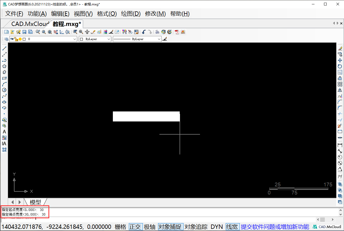Open the 文件(F) menu
This screenshot has height=231, width=344.
coord(14,14)
